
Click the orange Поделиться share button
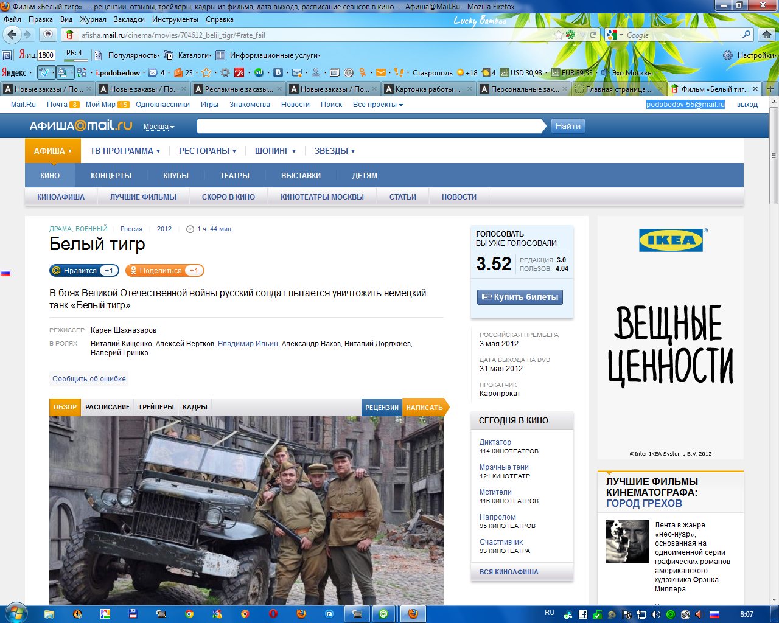pyautogui.click(x=164, y=271)
